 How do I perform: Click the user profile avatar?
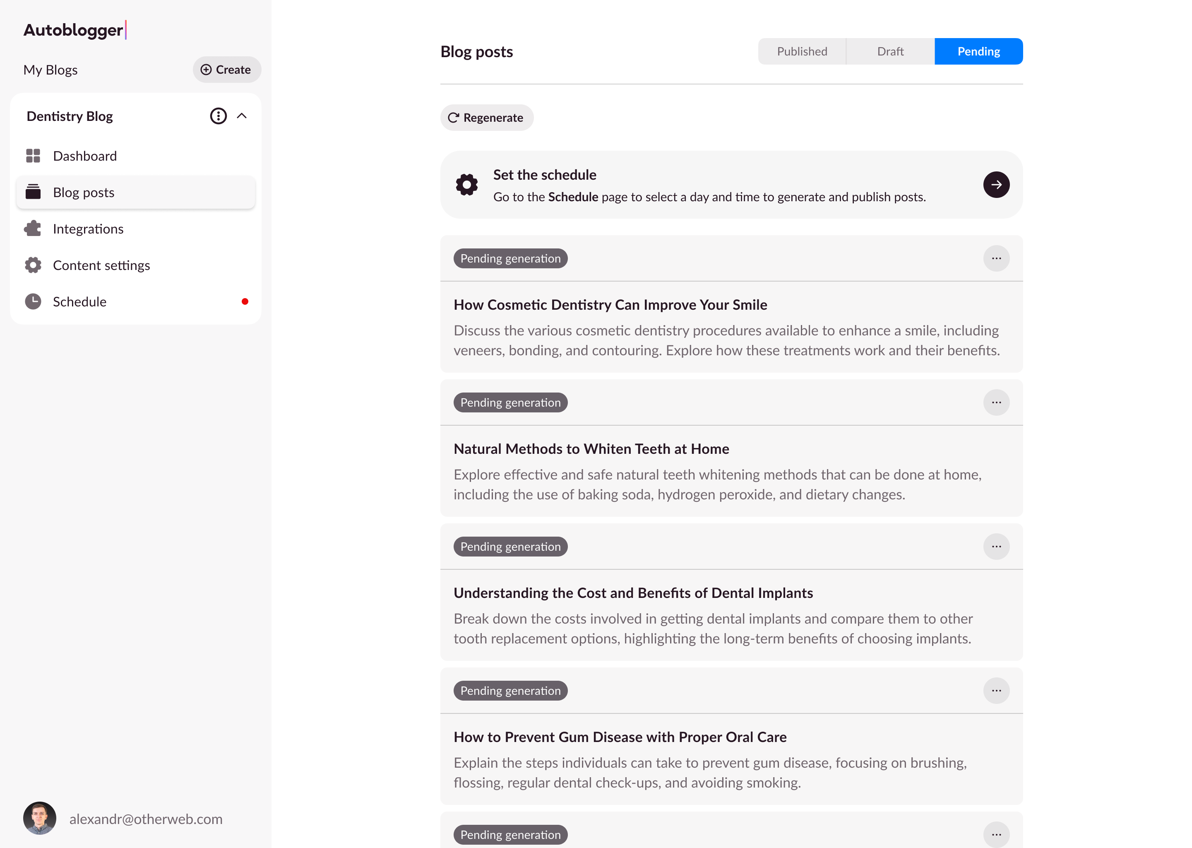[40, 818]
